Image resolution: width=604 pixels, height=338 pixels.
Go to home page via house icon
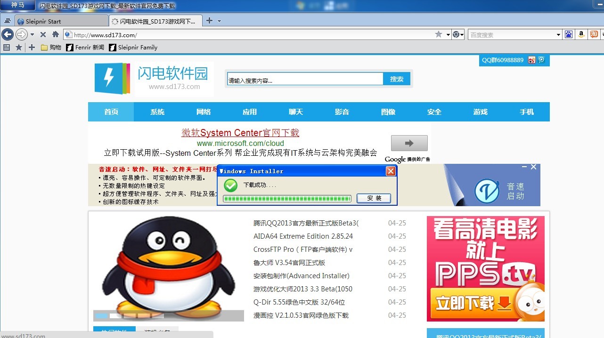(x=55, y=34)
